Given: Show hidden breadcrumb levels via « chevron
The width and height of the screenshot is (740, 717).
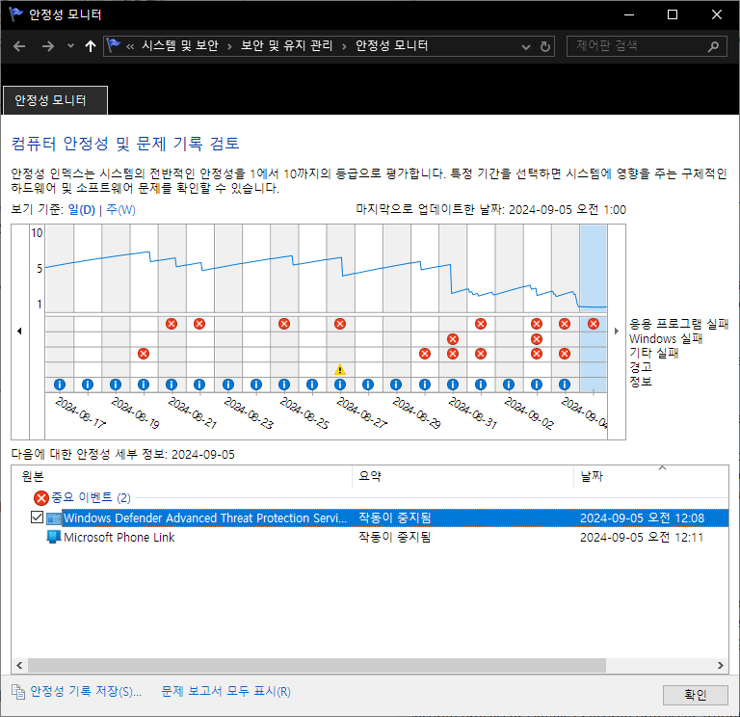Looking at the screenshot, I should point(130,46).
